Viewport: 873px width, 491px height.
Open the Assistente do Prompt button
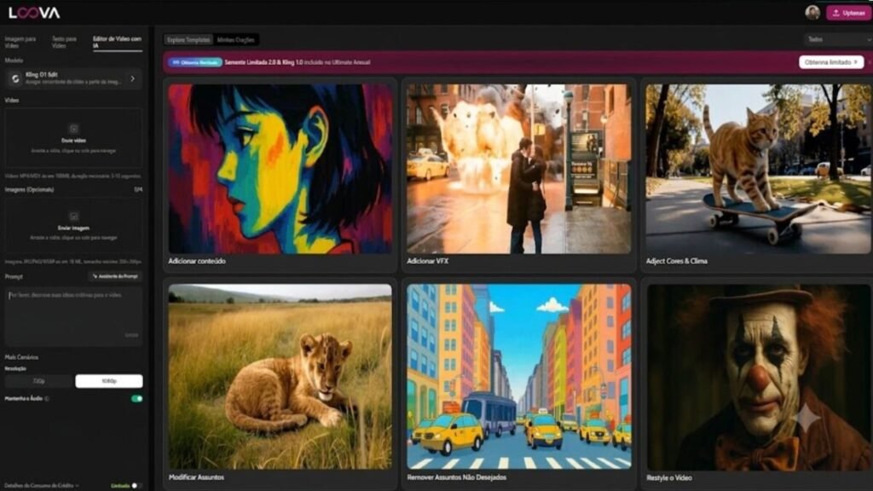(115, 276)
